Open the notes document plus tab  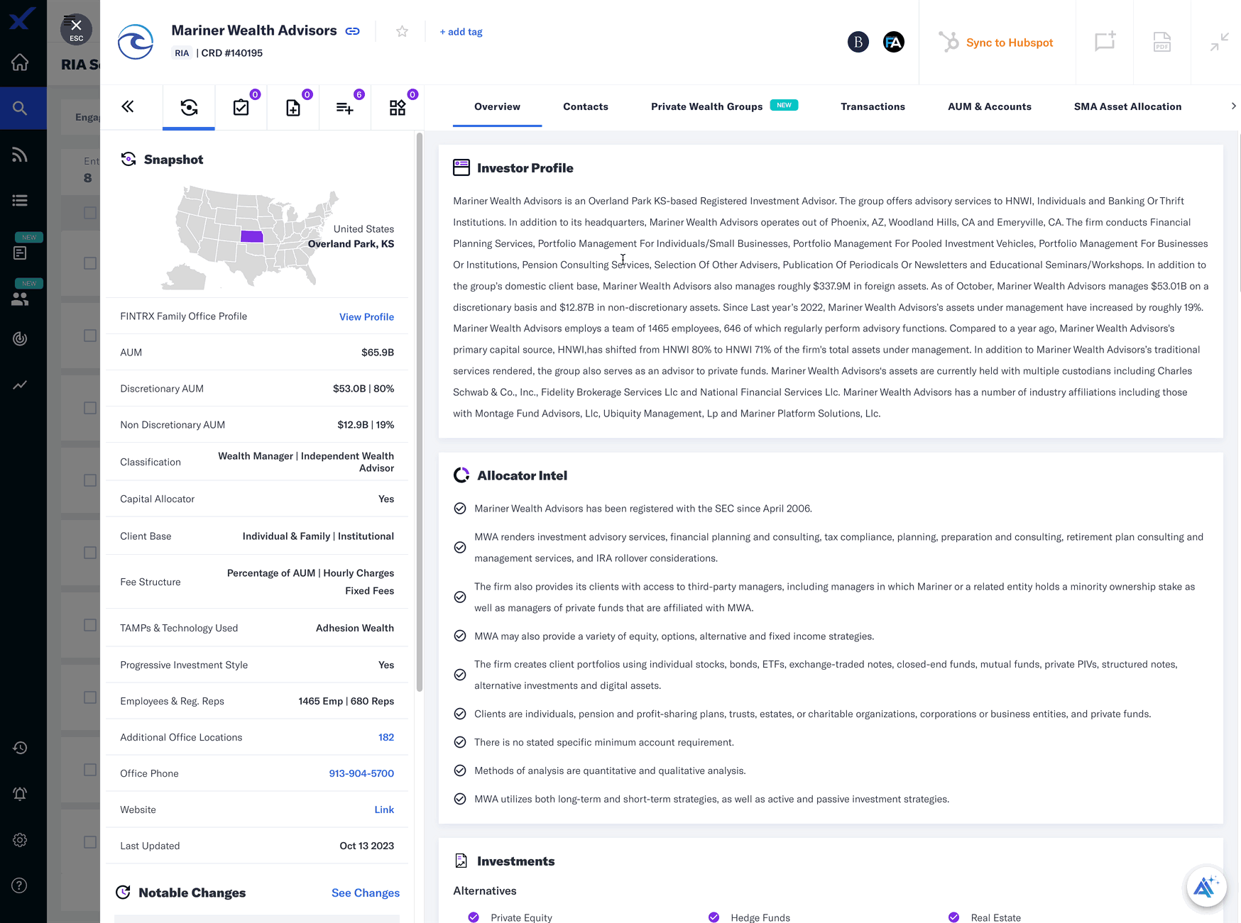293,107
